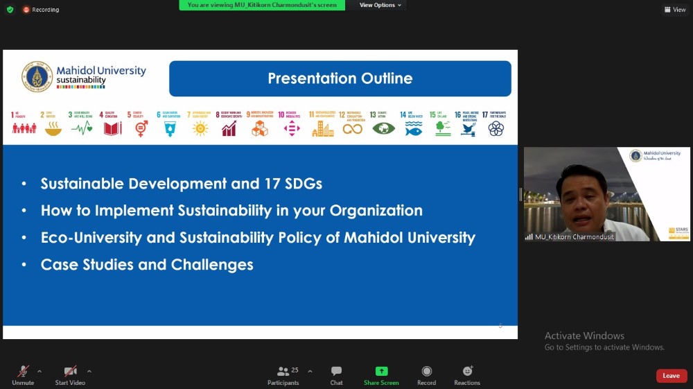Viewport: 693px width, 389px height.
Task: Click the 'Mahidol University sustainability' wordmark
Action: (100, 76)
